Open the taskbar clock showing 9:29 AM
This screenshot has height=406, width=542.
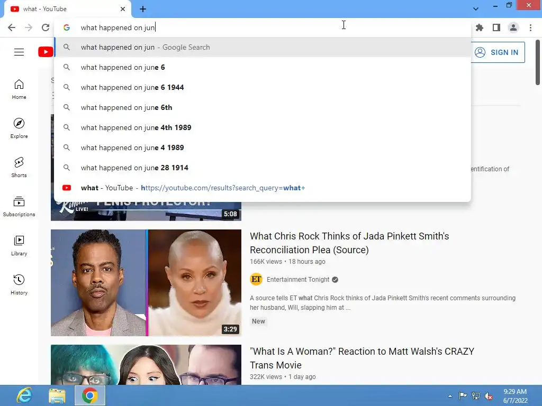515,396
